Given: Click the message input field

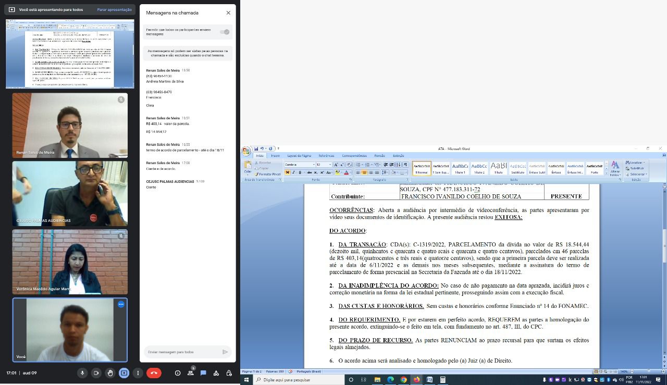Looking at the screenshot, I should (x=182, y=352).
